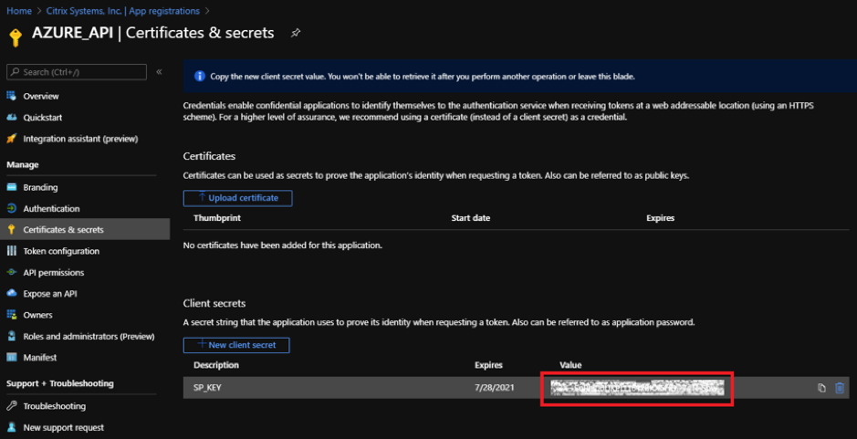Collapse the sidebar with the double chevron
The image size is (857, 439).
(159, 71)
